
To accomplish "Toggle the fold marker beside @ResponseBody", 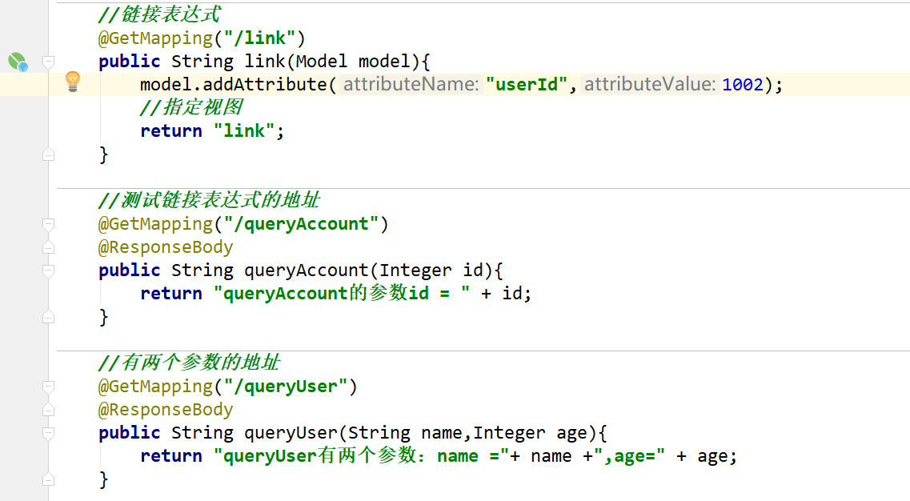I will pos(48,247).
